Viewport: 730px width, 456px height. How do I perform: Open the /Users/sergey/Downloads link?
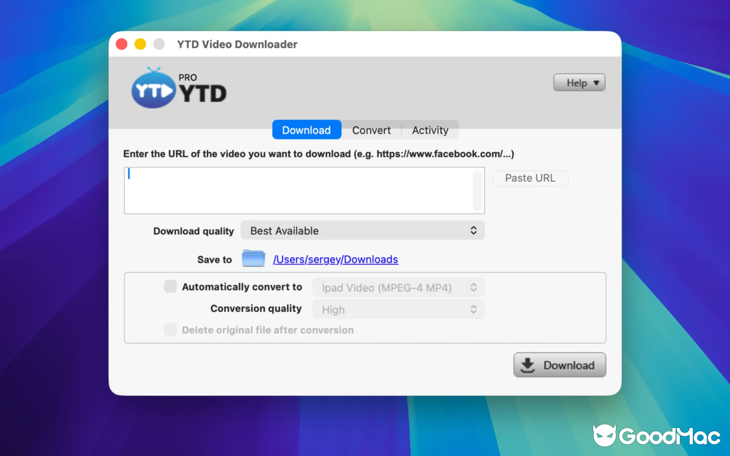(335, 259)
